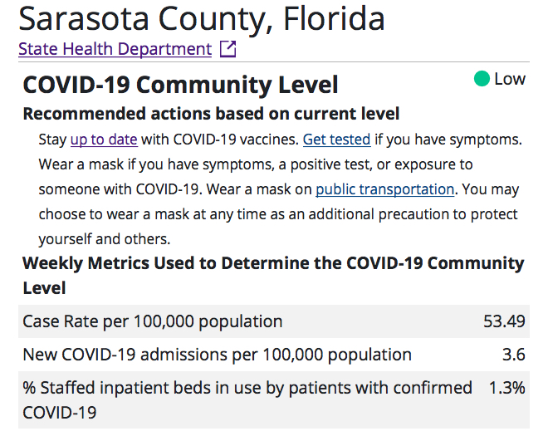Click the "Low" community level label
This screenshot has height=436, width=548.
click(x=510, y=80)
